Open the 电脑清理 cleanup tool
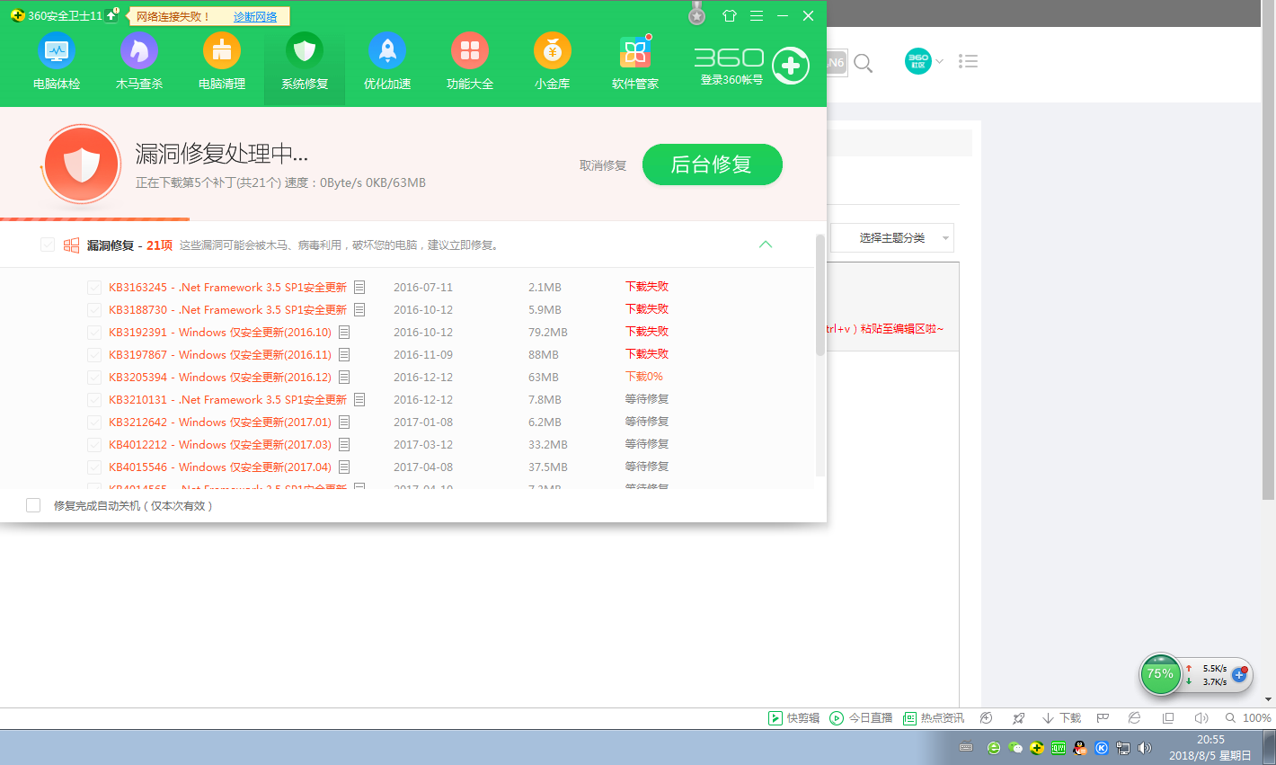The height and width of the screenshot is (765, 1276). point(221,61)
